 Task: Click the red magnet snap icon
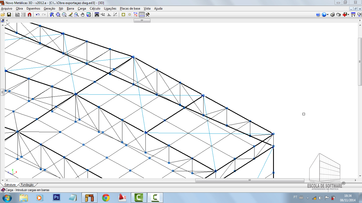tap(29, 15)
